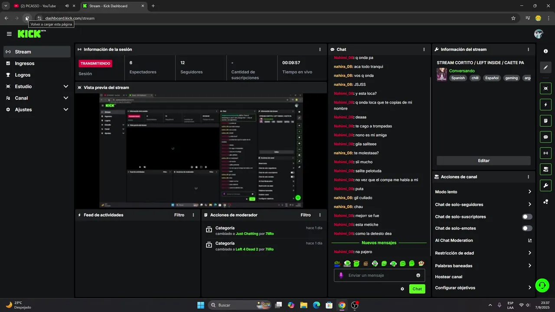Open the chat bubble widget icon
Viewport: 555px width, 312px height.
[545, 137]
